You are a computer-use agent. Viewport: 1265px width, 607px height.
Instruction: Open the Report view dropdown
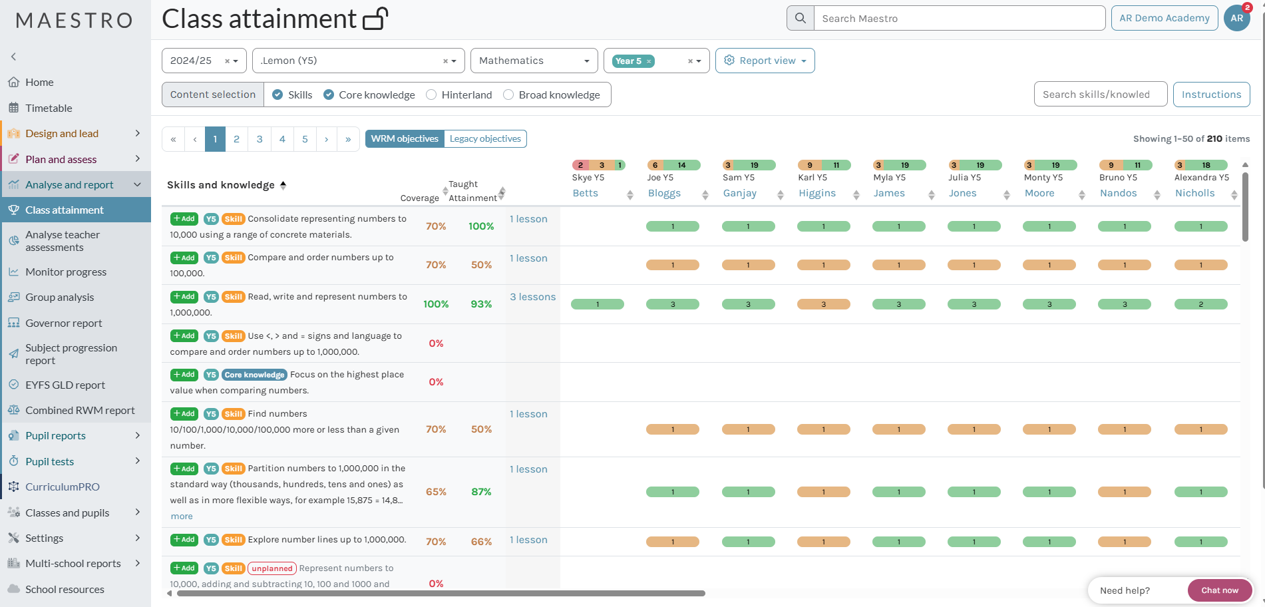click(765, 61)
